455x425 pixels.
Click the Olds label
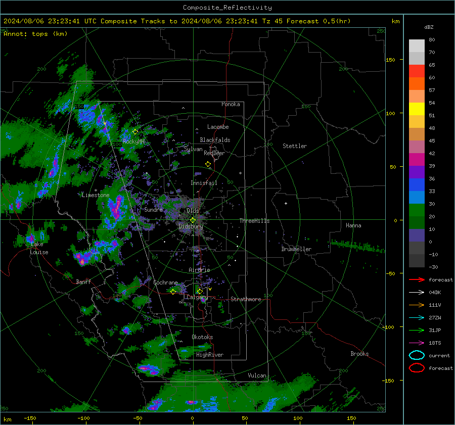(x=193, y=211)
